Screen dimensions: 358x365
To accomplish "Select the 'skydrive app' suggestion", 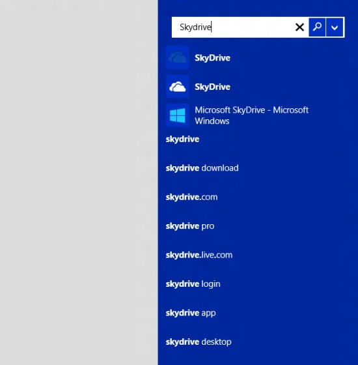I will click(x=191, y=313).
